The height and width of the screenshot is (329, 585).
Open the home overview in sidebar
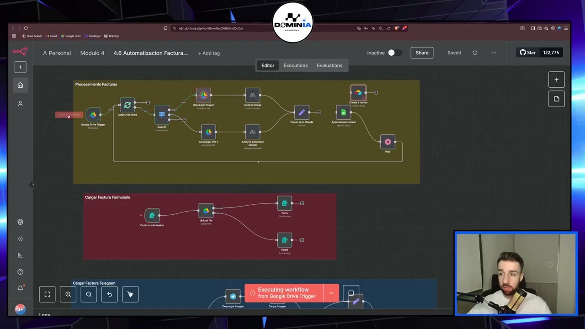pos(20,85)
